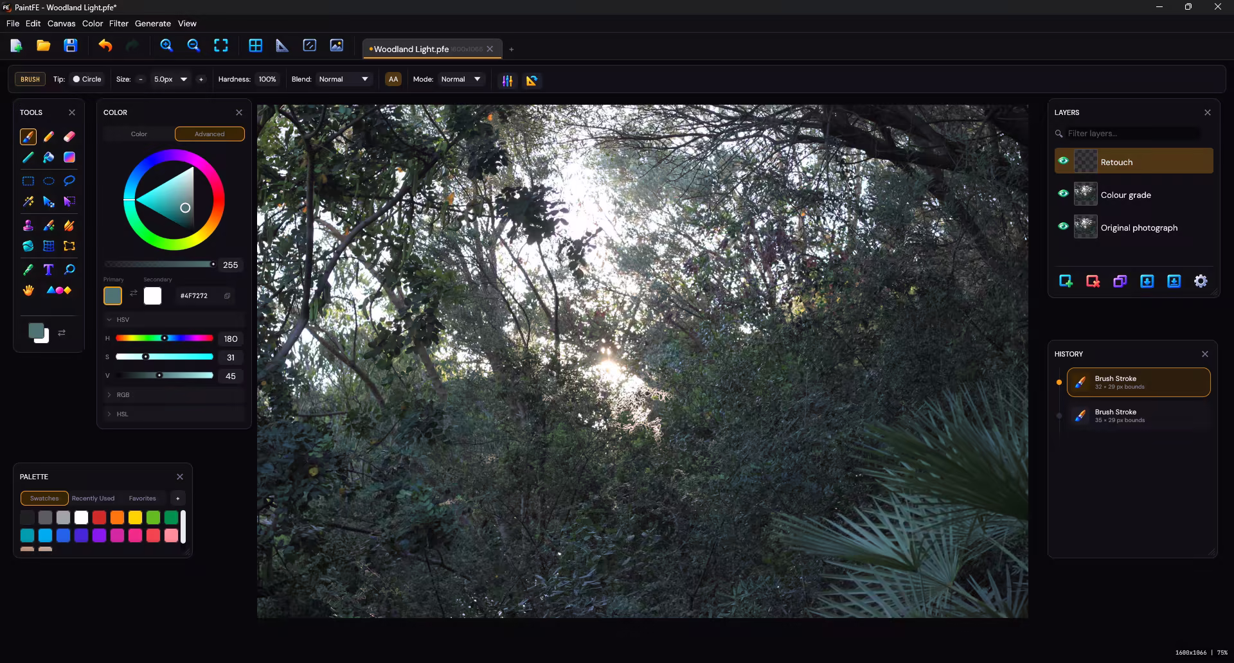Viewport: 1234px width, 663px height.
Task: Click the Circle brush tip button
Action: click(x=87, y=80)
